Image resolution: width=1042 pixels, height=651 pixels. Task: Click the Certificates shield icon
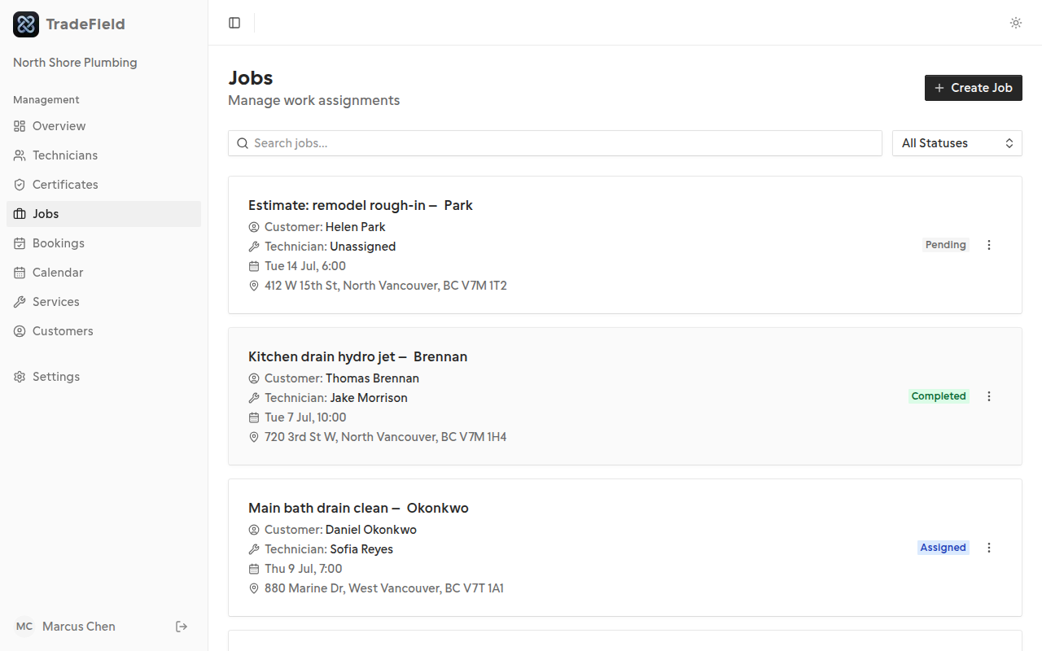point(20,185)
